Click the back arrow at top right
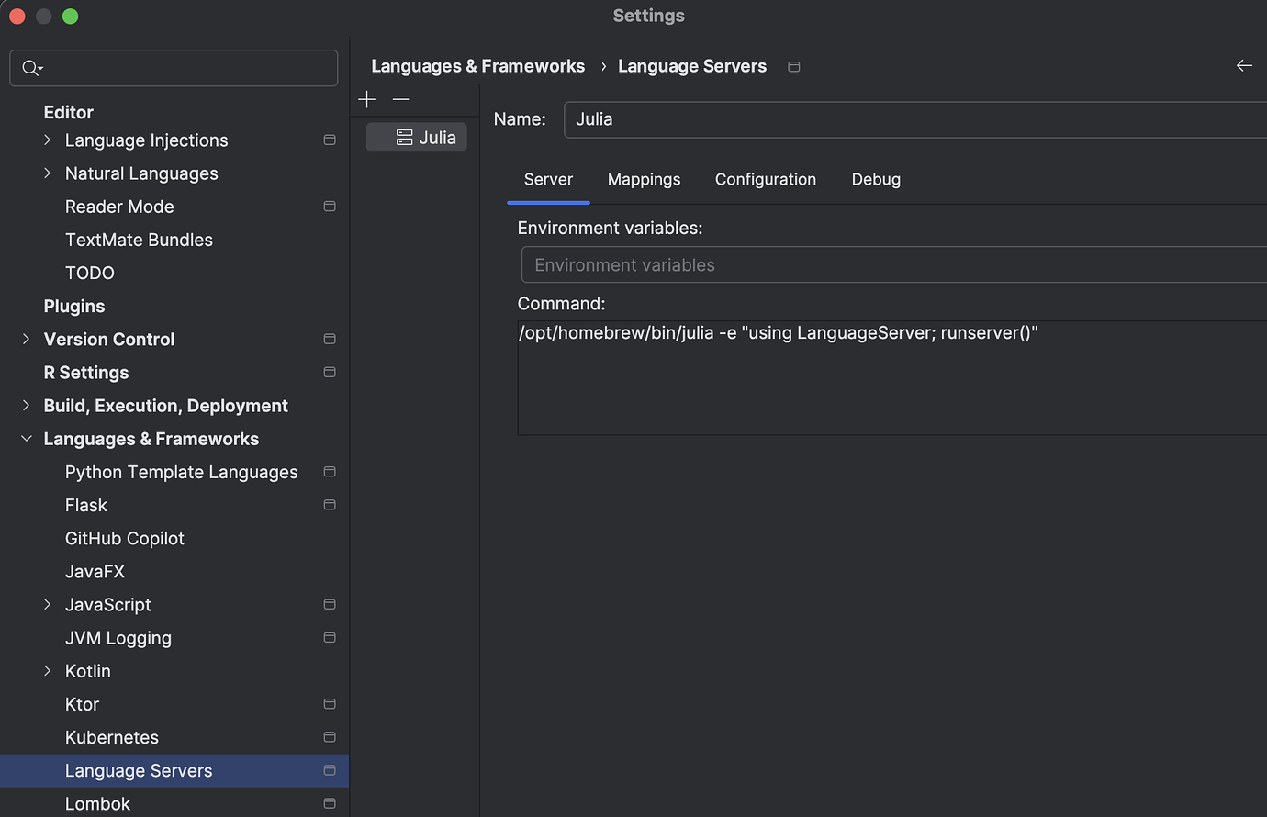1267x817 pixels. pos(1244,65)
